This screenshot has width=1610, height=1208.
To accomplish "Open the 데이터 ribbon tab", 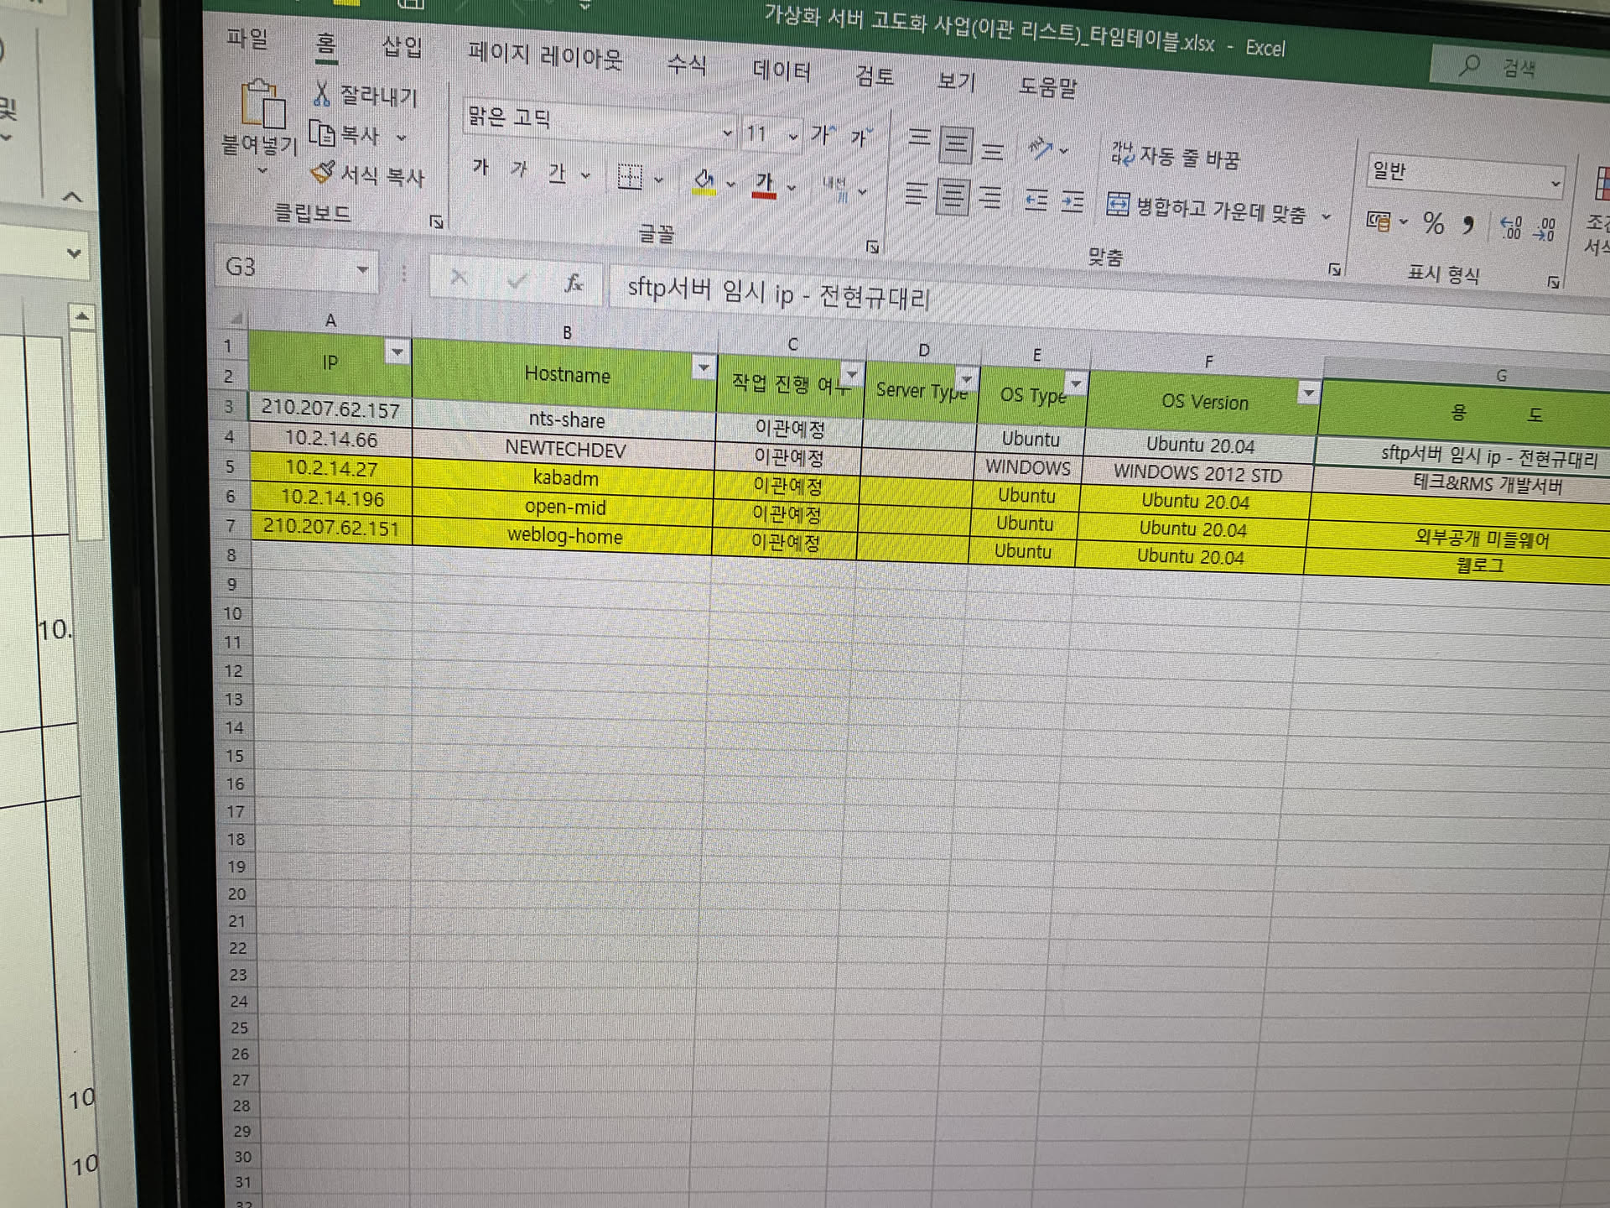I will click(782, 70).
